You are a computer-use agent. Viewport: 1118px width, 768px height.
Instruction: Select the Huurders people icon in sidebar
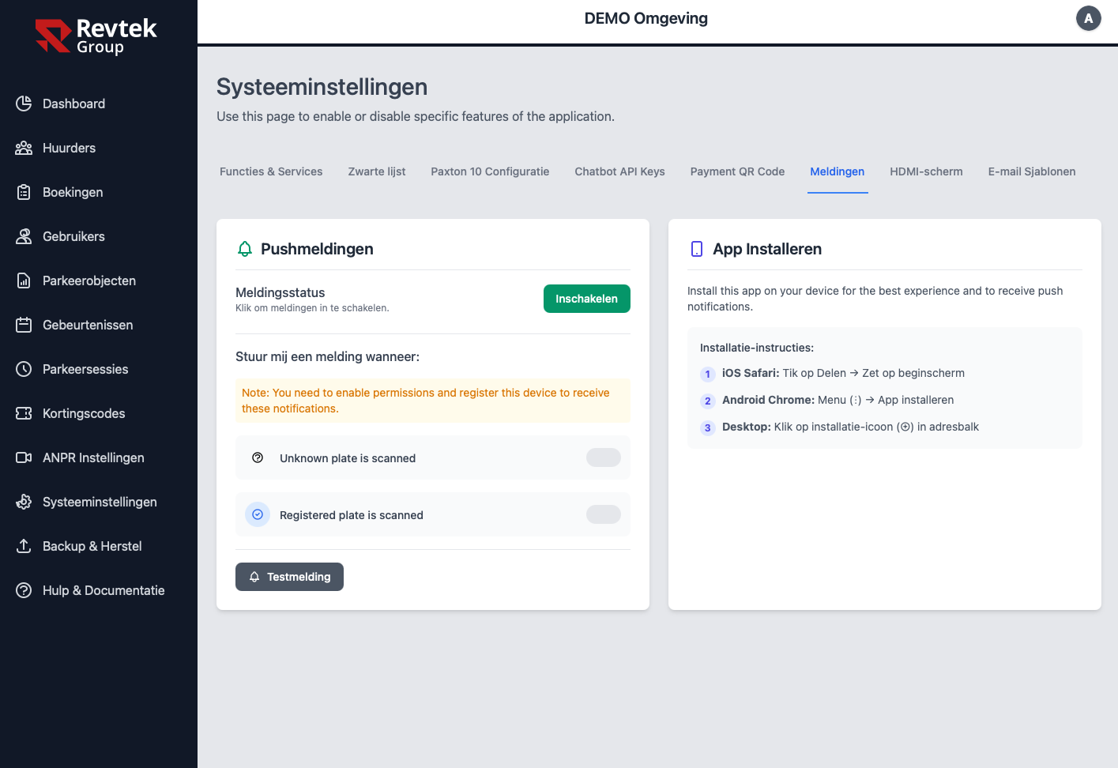tap(24, 148)
